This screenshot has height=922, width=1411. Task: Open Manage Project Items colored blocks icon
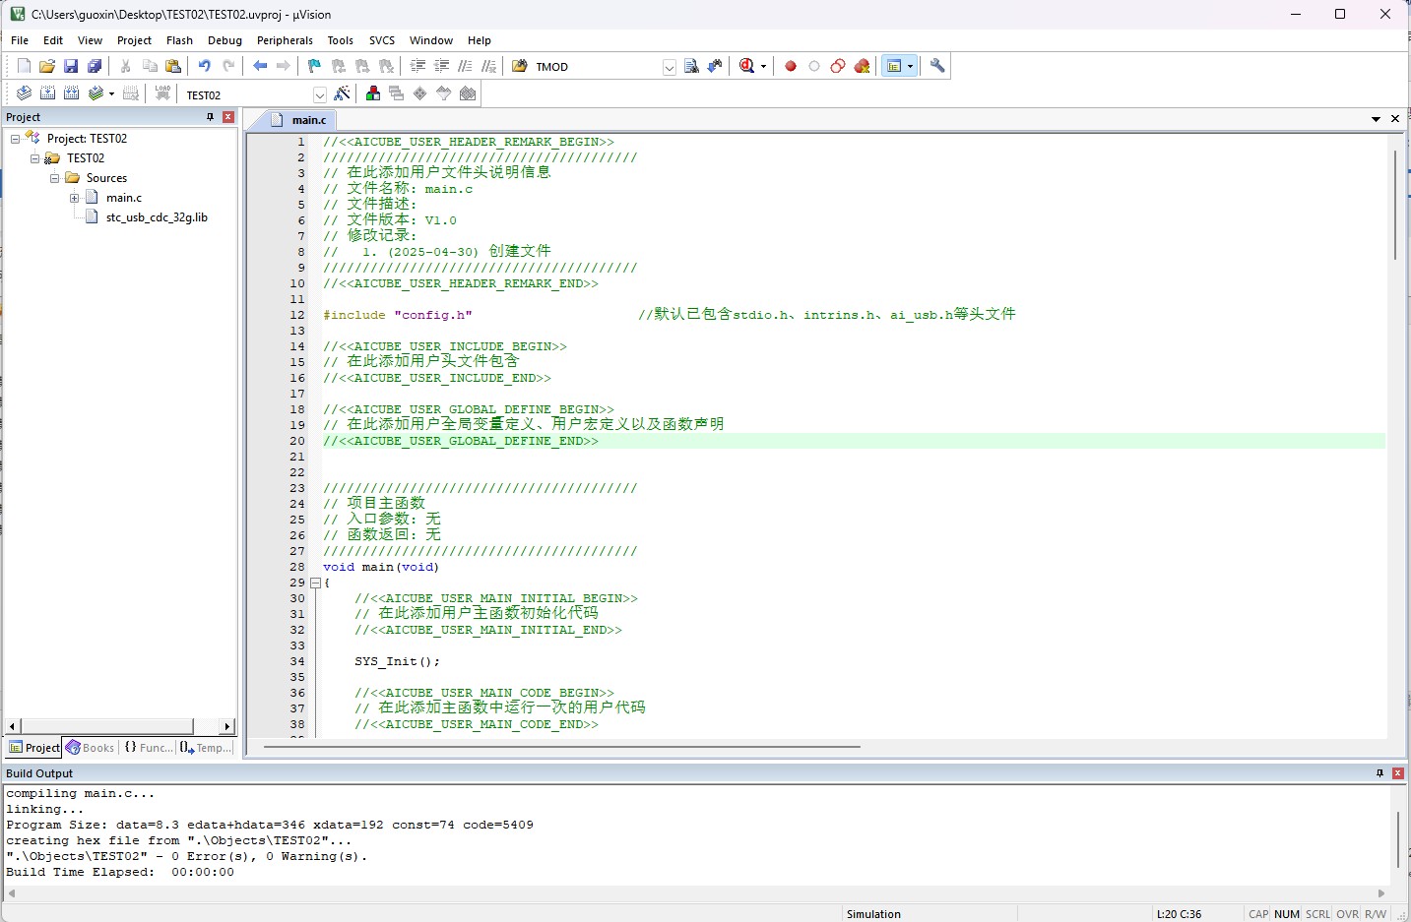pyautogui.click(x=372, y=93)
